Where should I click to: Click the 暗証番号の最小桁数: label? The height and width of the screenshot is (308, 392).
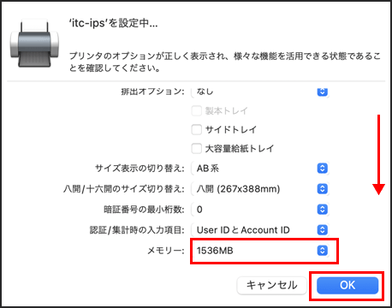pos(144,210)
